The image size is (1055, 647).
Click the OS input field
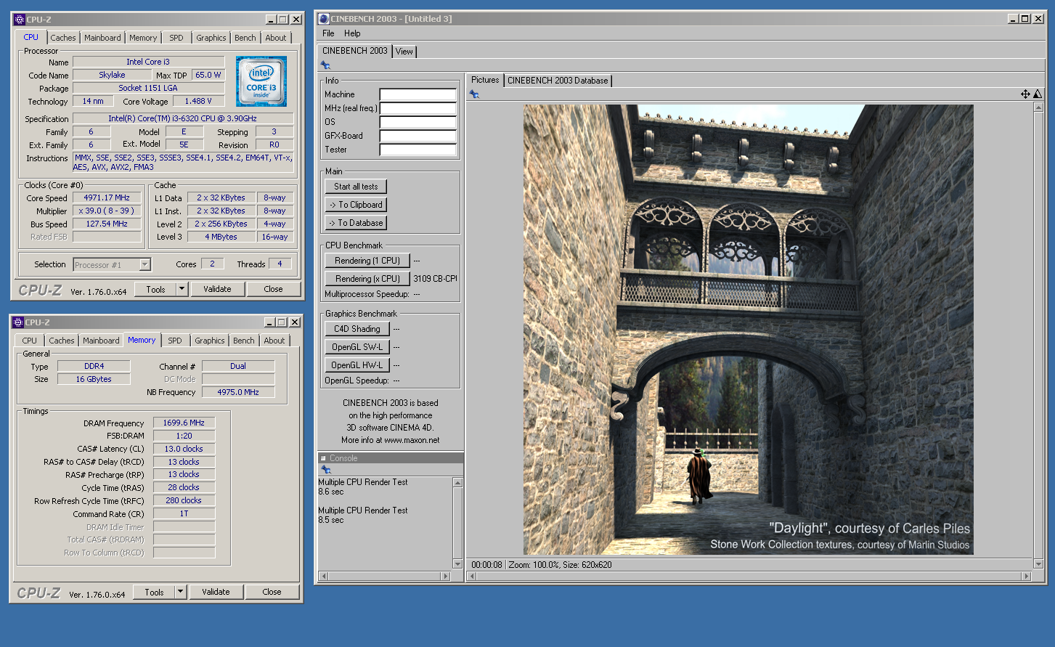[x=418, y=122]
